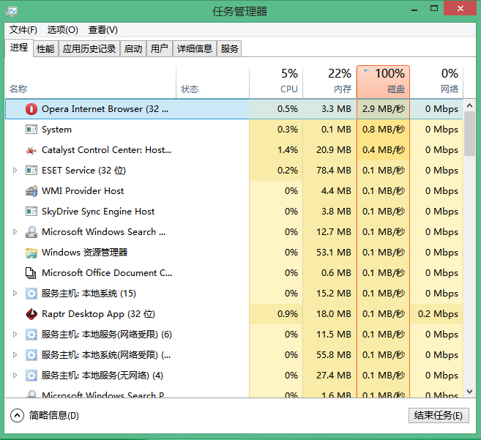The image size is (481, 440).
Task: Click the 2.9 MB/秒 disk value
Action: point(384,109)
